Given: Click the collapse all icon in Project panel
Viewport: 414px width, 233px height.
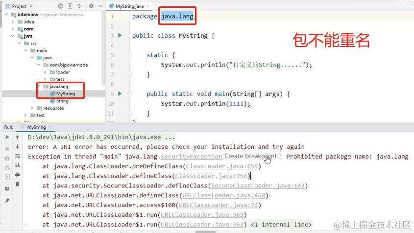Looking at the screenshot, I should pyautogui.click(x=79, y=6).
